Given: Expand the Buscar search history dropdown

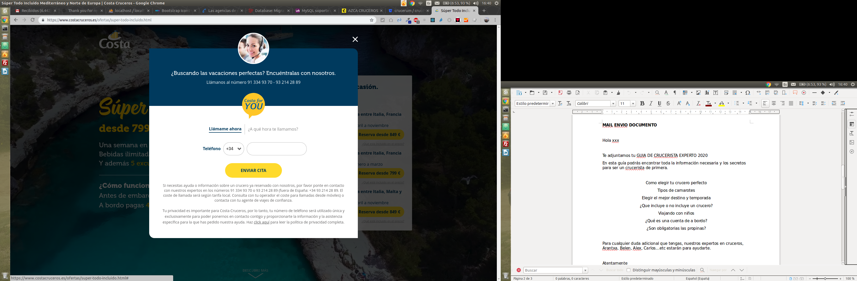Looking at the screenshot, I should pos(585,270).
